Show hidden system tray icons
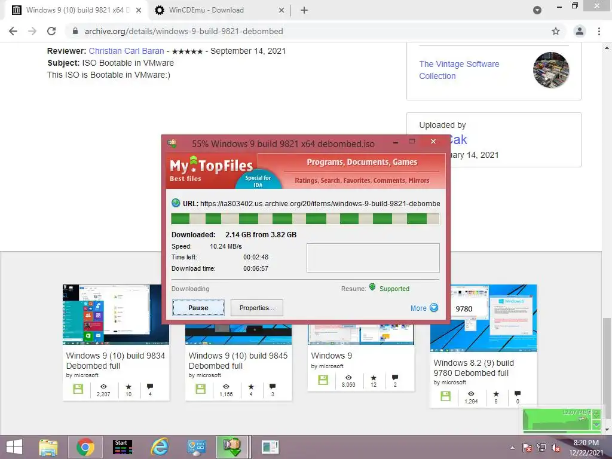The width and height of the screenshot is (612, 459). [x=512, y=448]
